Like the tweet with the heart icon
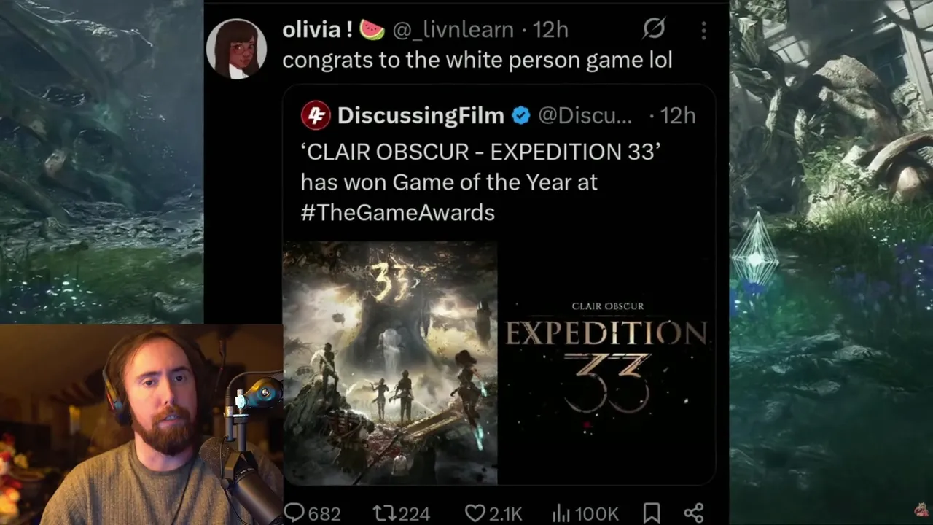The height and width of the screenshot is (525, 933). tap(475, 513)
